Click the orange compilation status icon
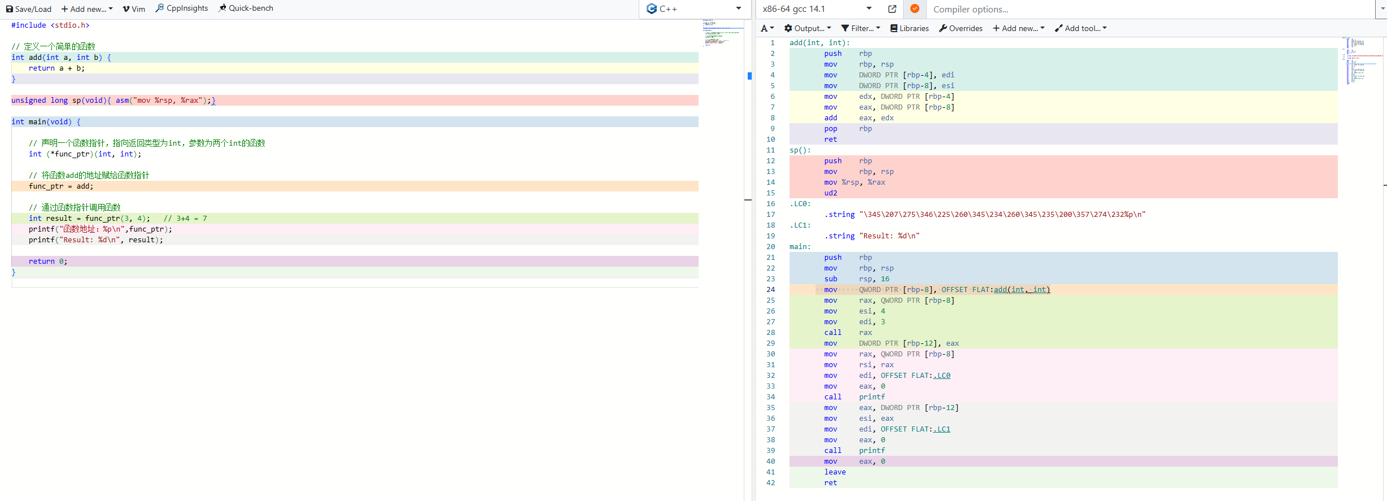This screenshot has width=1387, height=501. pos(914,9)
